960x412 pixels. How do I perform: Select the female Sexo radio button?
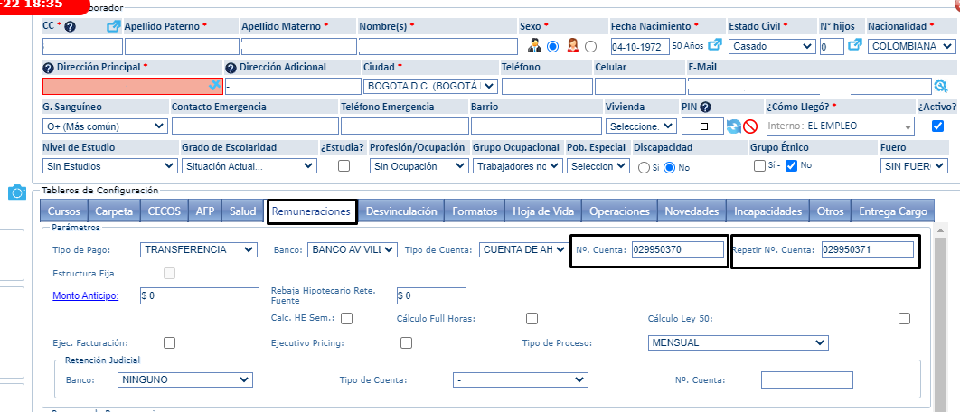[590, 46]
